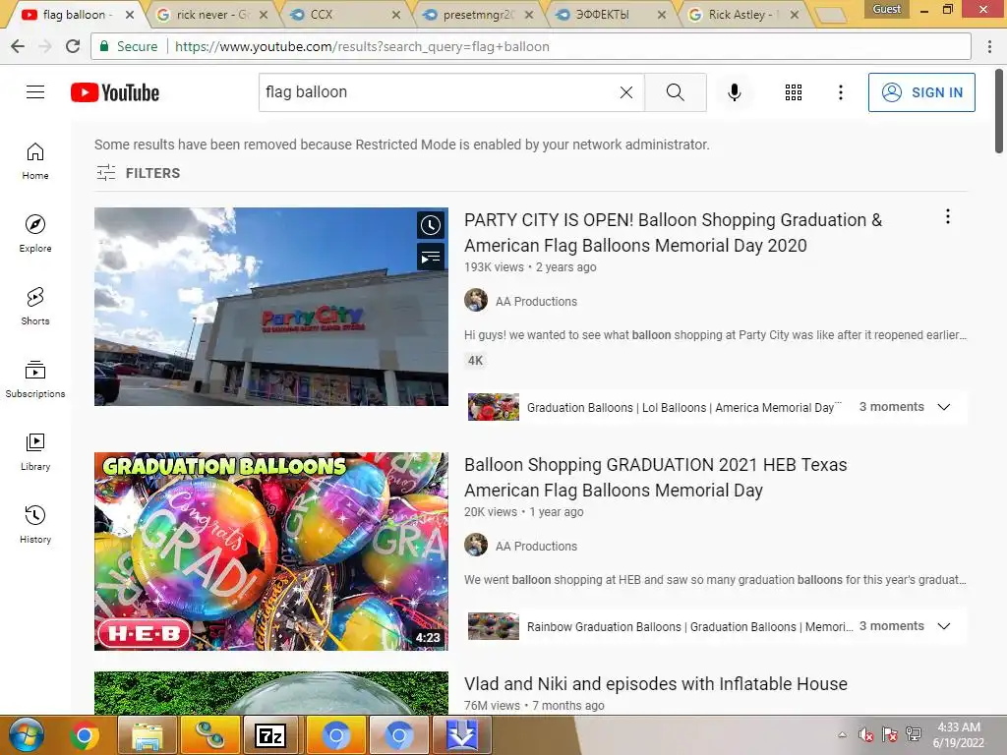Click AA Productions avatar on HEB result
Viewport: 1007px width, 755px height.
[476, 545]
